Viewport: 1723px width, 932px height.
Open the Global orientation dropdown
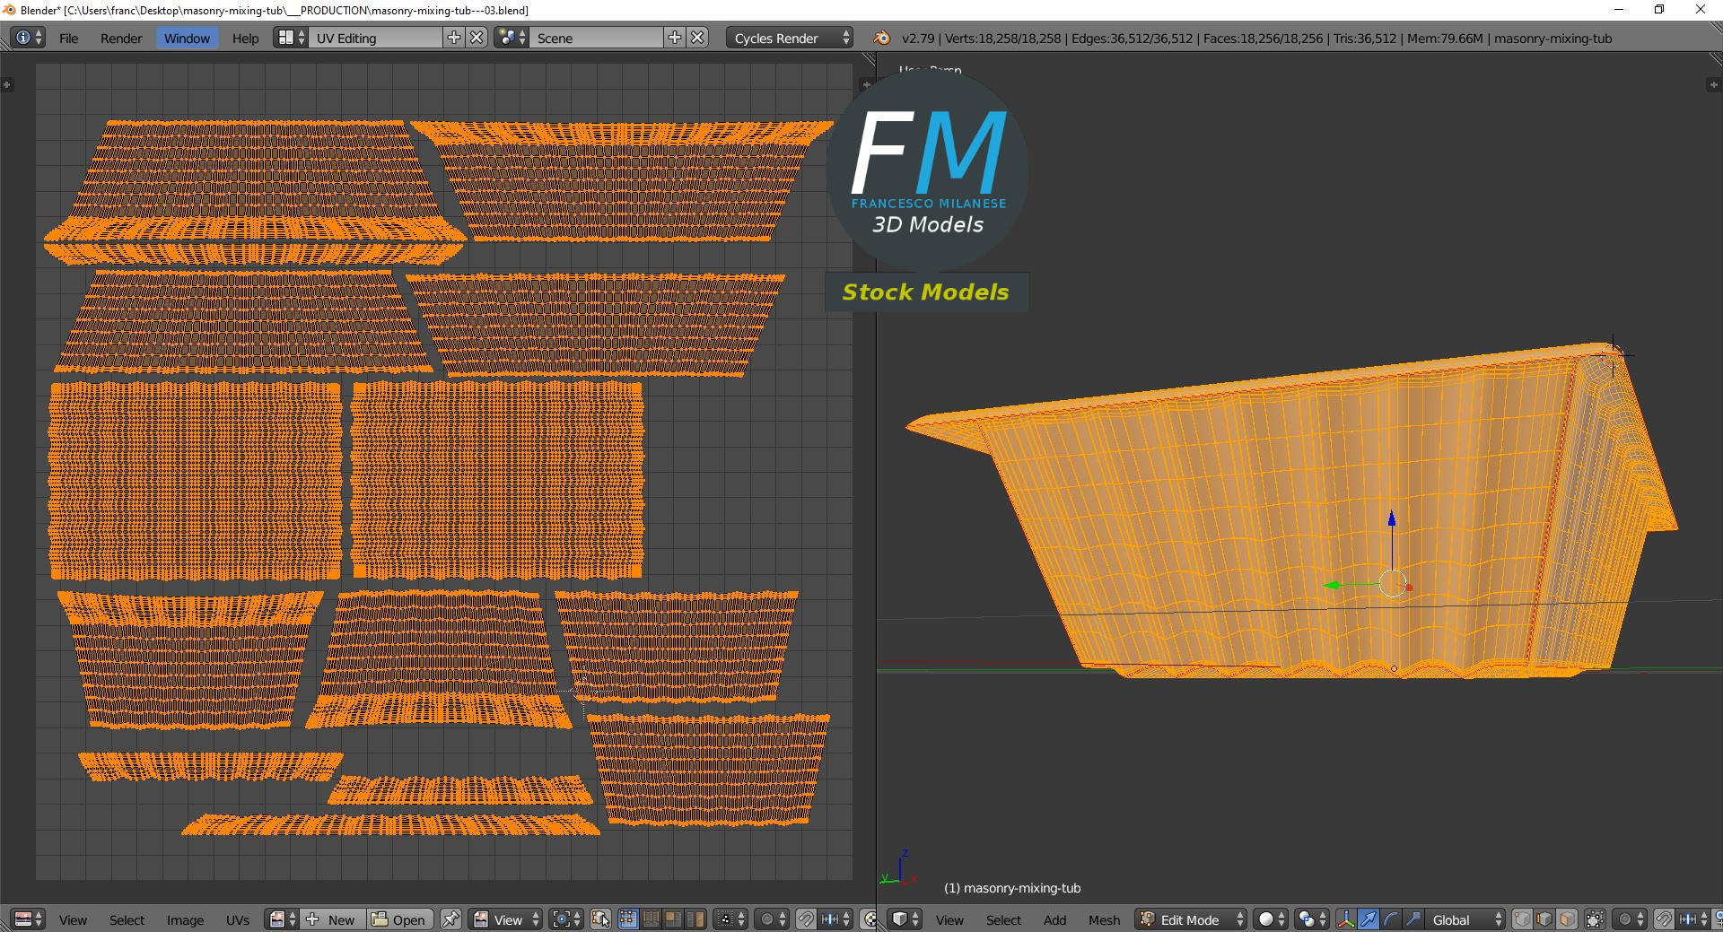[x=1467, y=919]
